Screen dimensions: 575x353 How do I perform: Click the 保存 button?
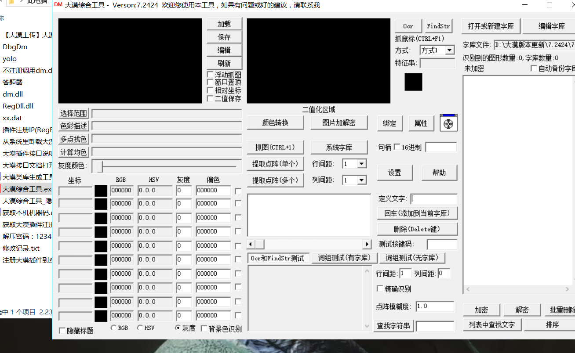[x=224, y=37]
